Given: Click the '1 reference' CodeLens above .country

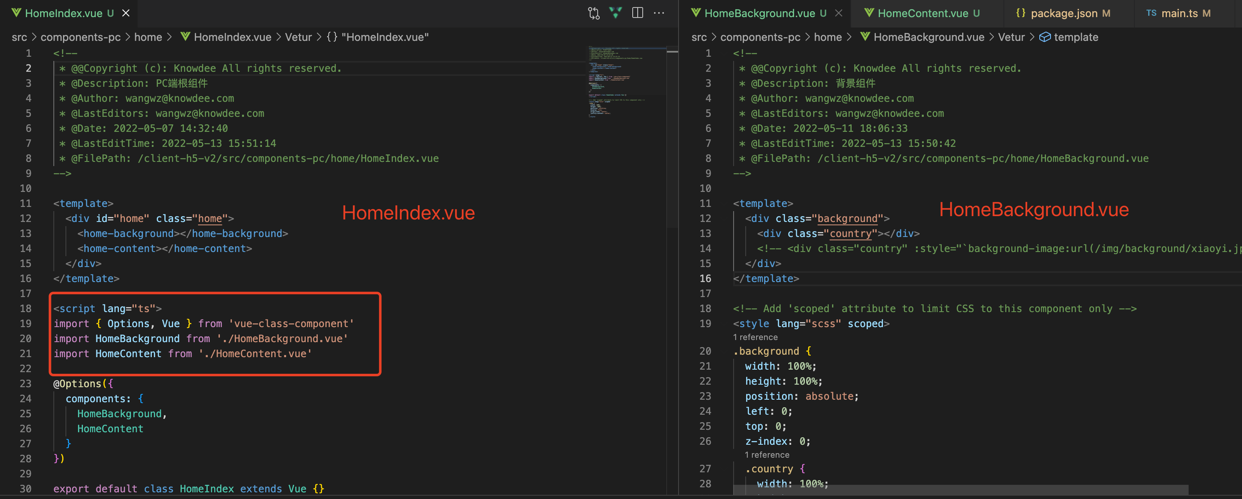Looking at the screenshot, I should click(767, 455).
